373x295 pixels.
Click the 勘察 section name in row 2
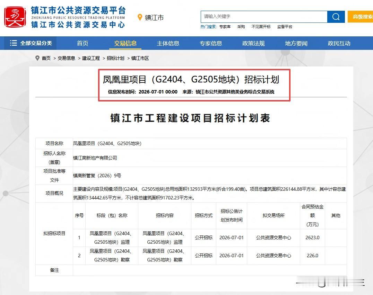point(112,256)
